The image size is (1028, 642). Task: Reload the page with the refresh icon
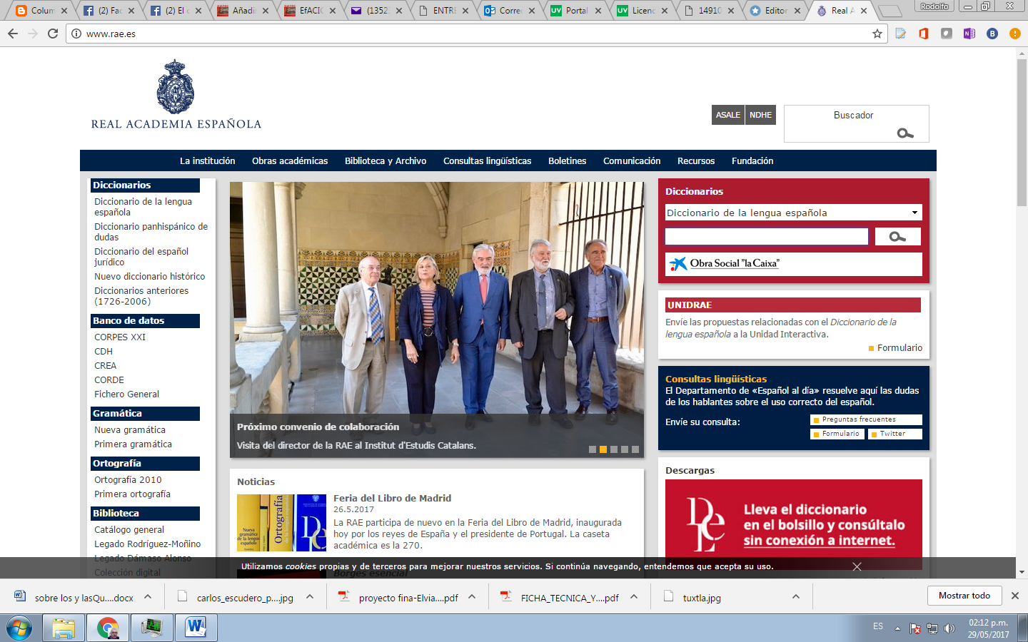pyautogui.click(x=53, y=34)
